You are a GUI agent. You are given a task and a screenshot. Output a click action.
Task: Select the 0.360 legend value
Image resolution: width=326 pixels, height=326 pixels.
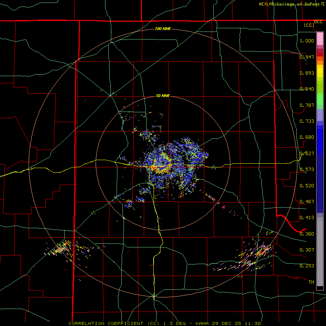[x=307, y=234]
